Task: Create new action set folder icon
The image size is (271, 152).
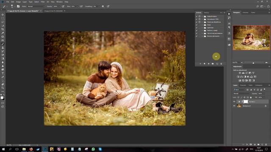Action: tap(213, 64)
